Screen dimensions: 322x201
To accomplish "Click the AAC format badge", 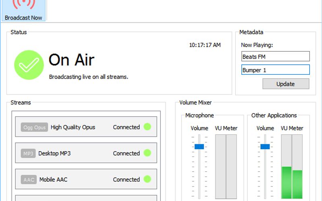I will coord(29,180).
